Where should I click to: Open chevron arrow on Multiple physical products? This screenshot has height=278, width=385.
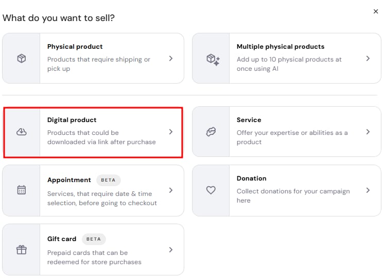[x=368, y=58]
